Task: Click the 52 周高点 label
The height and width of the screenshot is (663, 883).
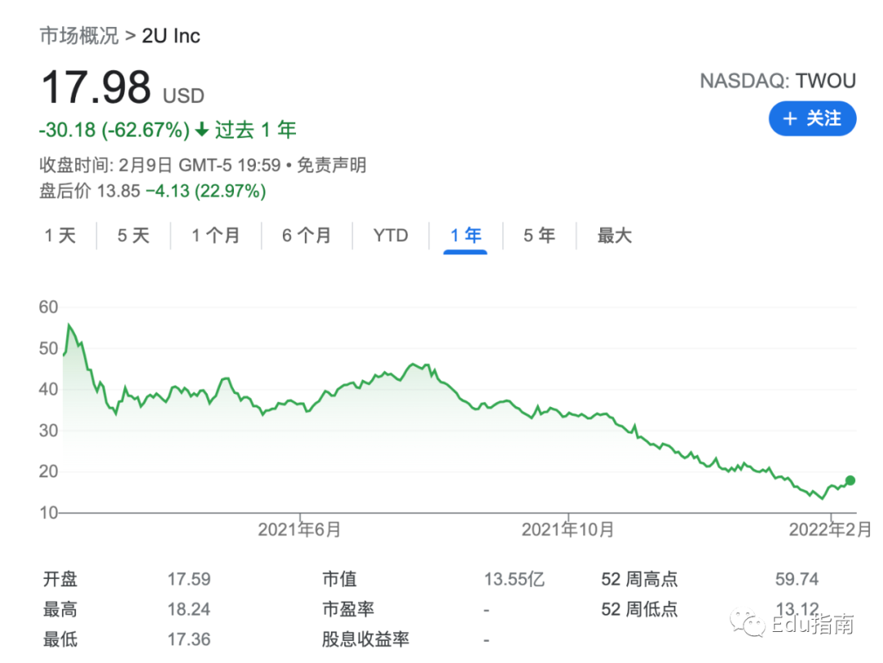Action: (x=639, y=579)
